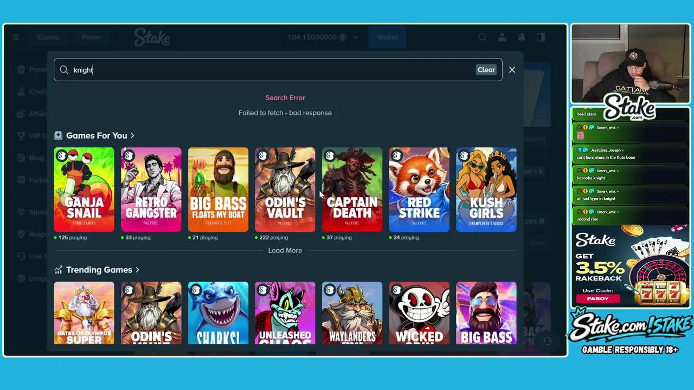Viewport: 694px width, 390px height.
Task: Open the Red Strike game thumbnail
Action: click(419, 190)
